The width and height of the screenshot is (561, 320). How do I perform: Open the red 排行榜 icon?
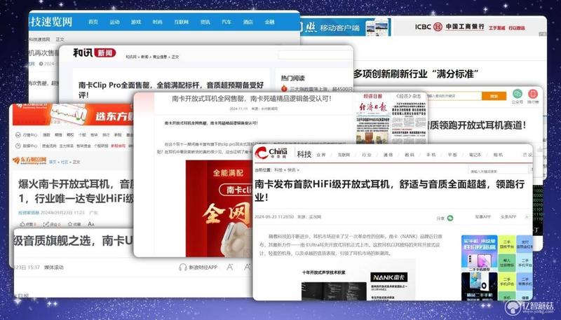533,94
